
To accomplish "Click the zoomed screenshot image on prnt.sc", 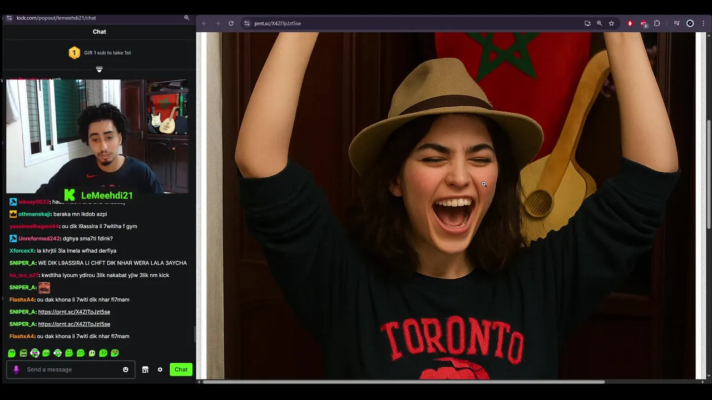I will [451, 206].
